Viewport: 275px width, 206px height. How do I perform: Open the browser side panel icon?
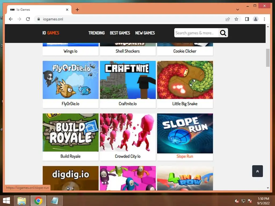click(247, 19)
